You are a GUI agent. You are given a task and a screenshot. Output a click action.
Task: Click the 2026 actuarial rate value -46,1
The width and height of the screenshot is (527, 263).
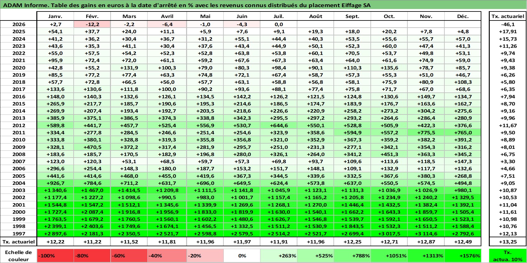(508, 24)
